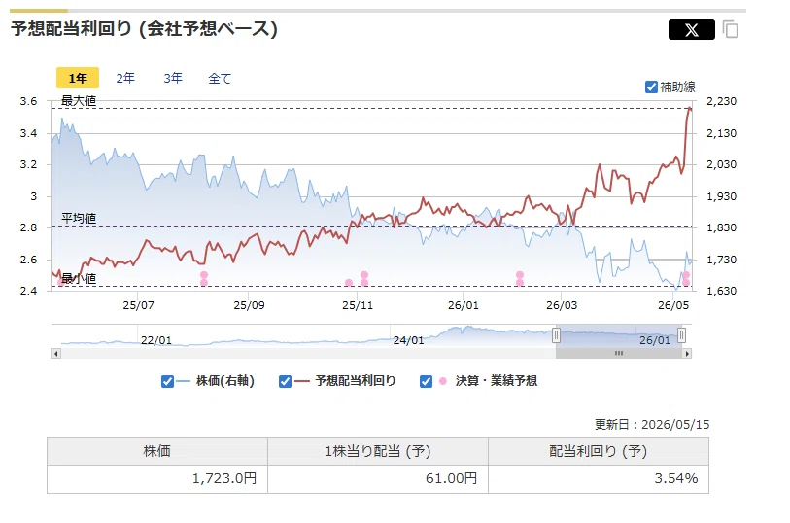Click the copy icon beside the X button
Screen dimensions: 790x523
tap(731, 29)
